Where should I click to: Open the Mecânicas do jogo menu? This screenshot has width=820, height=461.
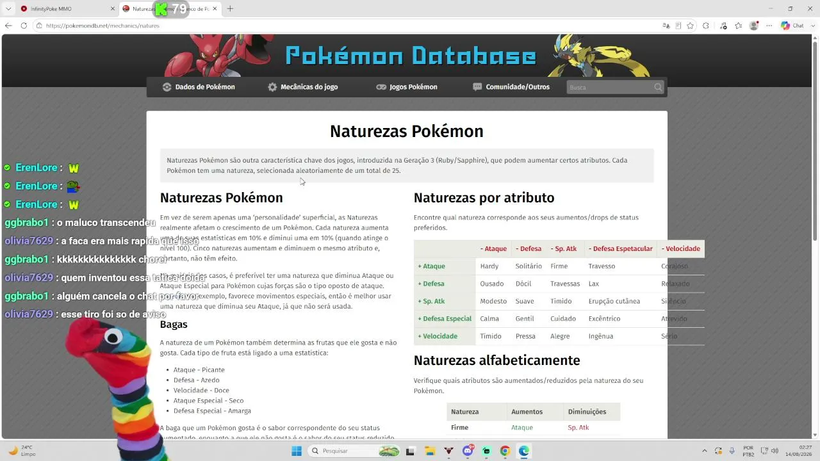click(x=302, y=87)
